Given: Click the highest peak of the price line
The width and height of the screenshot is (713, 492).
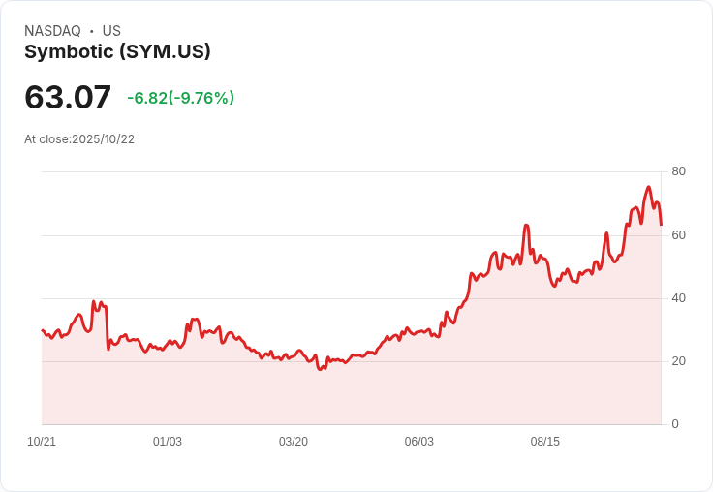Looking at the screenshot, I should (x=649, y=187).
